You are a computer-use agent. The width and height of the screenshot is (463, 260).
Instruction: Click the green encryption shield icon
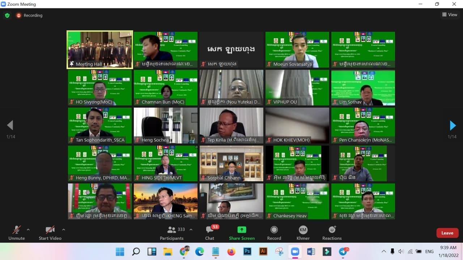coord(7,16)
